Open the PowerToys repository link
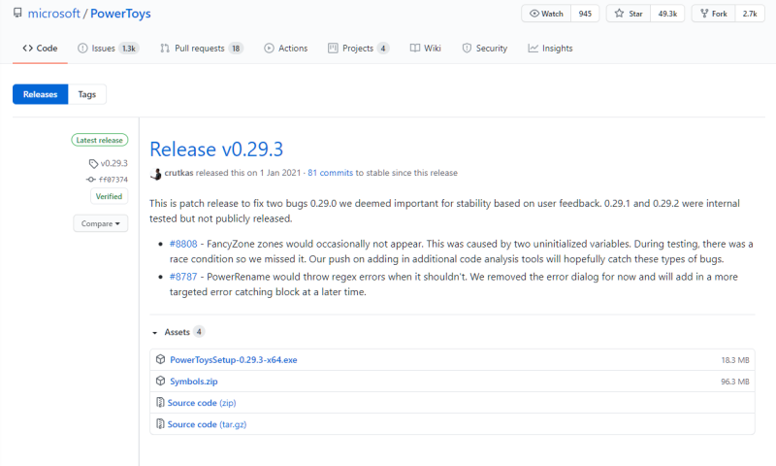The height and width of the screenshot is (466, 776). tap(120, 14)
